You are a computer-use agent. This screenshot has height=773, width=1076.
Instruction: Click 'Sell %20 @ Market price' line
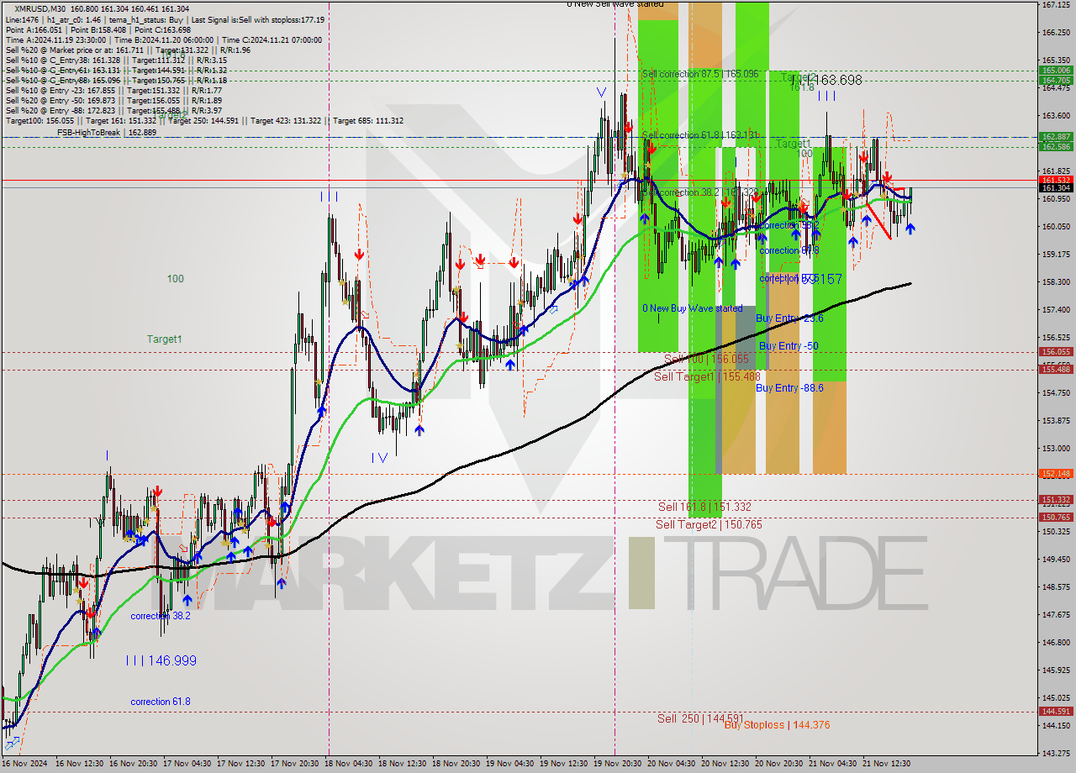(x=128, y=50)
